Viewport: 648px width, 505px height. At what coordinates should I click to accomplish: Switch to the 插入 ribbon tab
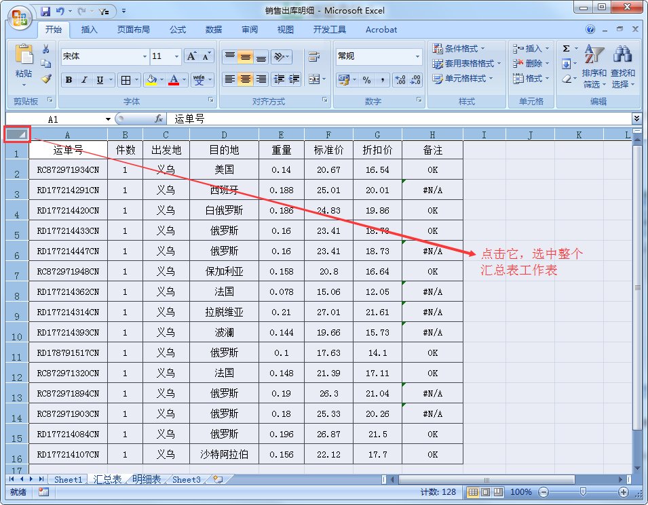(x=90, y=29)
